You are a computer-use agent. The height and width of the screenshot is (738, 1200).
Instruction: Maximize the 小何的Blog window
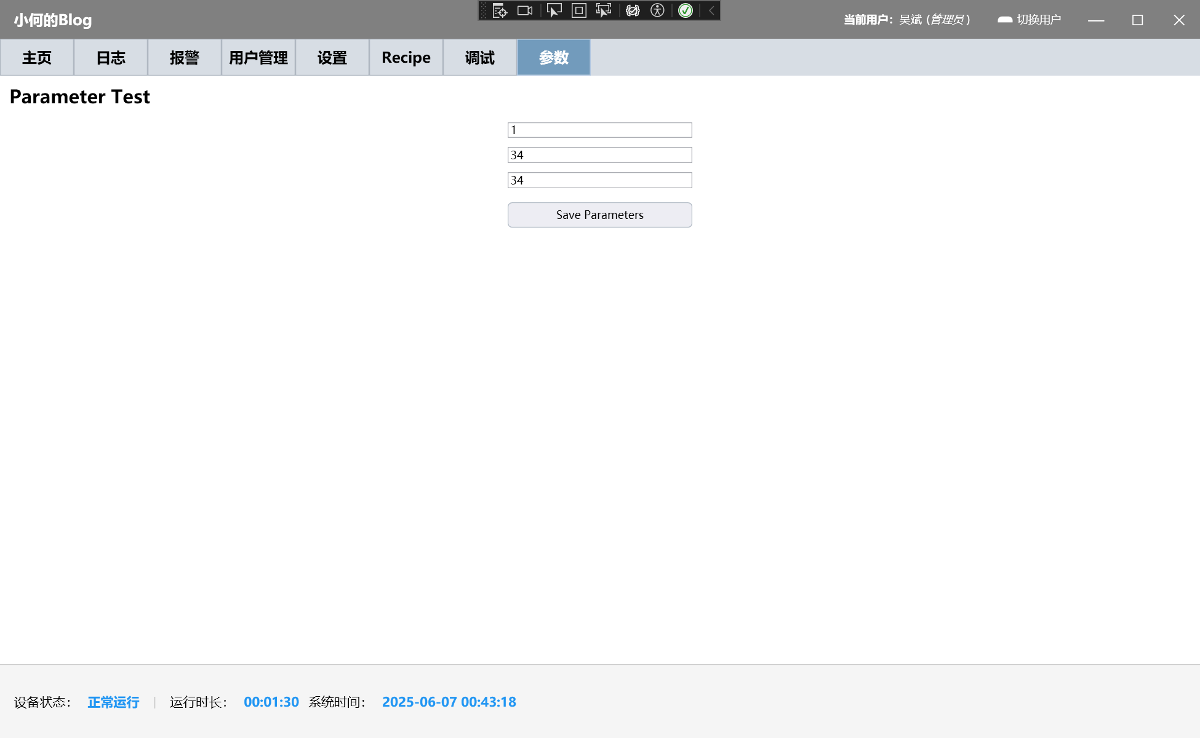pyautogui.click(x=1137, y=20)
